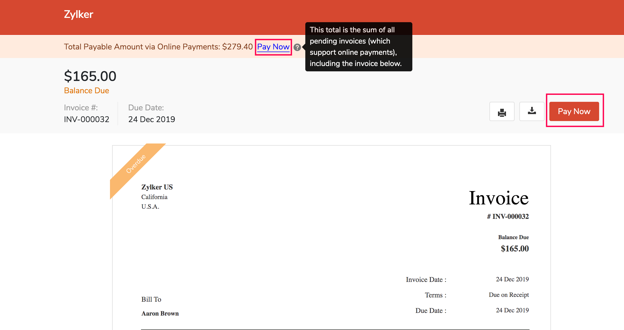
Task: Click Due on Receipt terms value
Action: click(509, 295)
